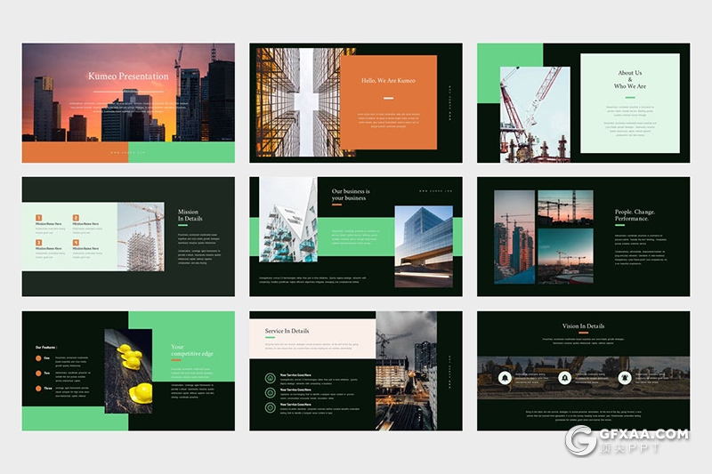The image size is (712, 474).
Task: Click orange number 1 mission badge
Action: (x=39, y=217)
